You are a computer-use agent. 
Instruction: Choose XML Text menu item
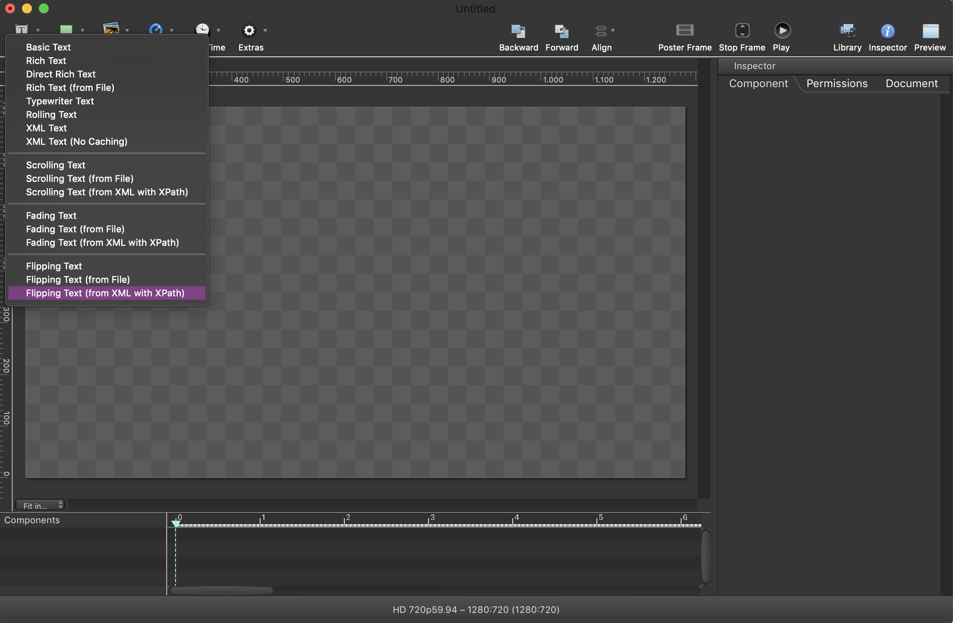pyautogui.click(x=107, y=128)
